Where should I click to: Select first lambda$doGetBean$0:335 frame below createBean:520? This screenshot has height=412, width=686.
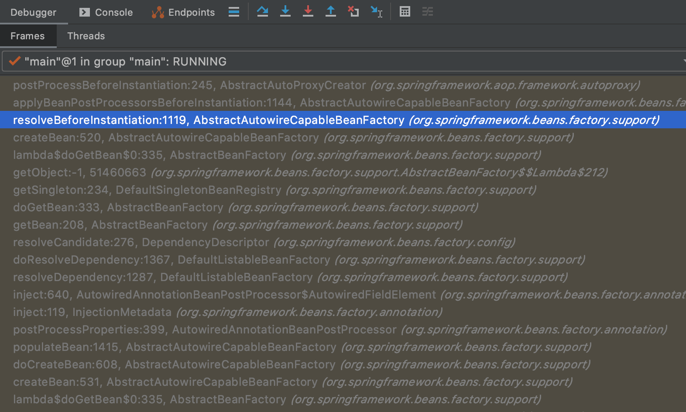coord(343,155)
